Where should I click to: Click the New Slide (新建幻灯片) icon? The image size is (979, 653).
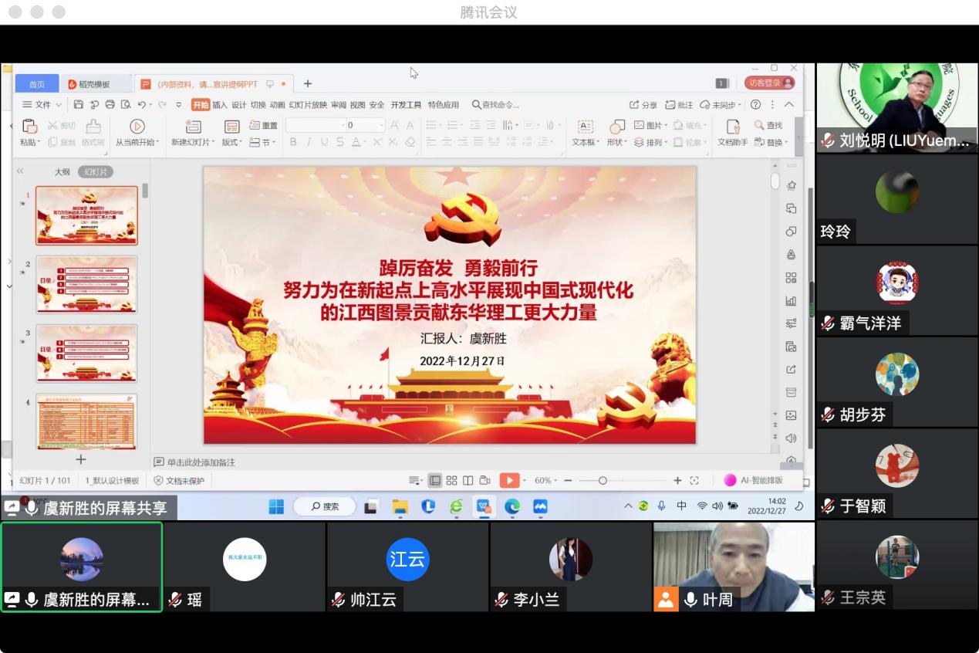(x=194, y=127)
